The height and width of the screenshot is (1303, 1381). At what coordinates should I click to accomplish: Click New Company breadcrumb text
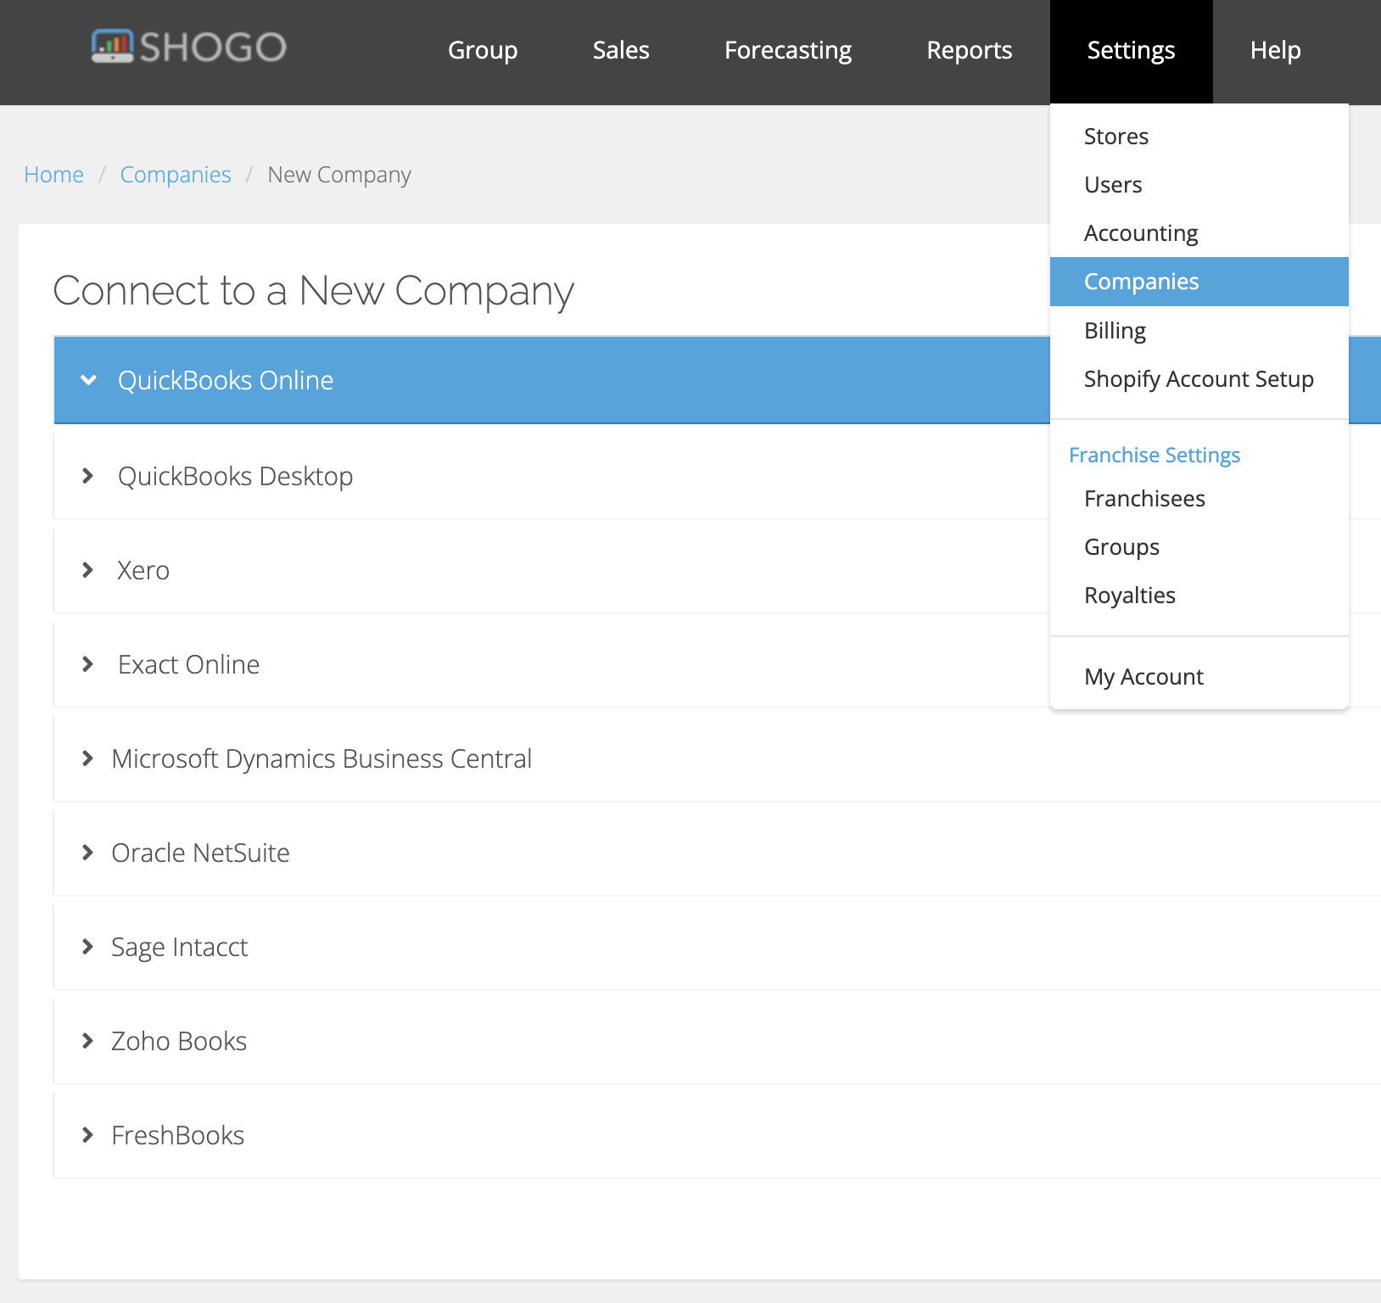click(339, 175)
